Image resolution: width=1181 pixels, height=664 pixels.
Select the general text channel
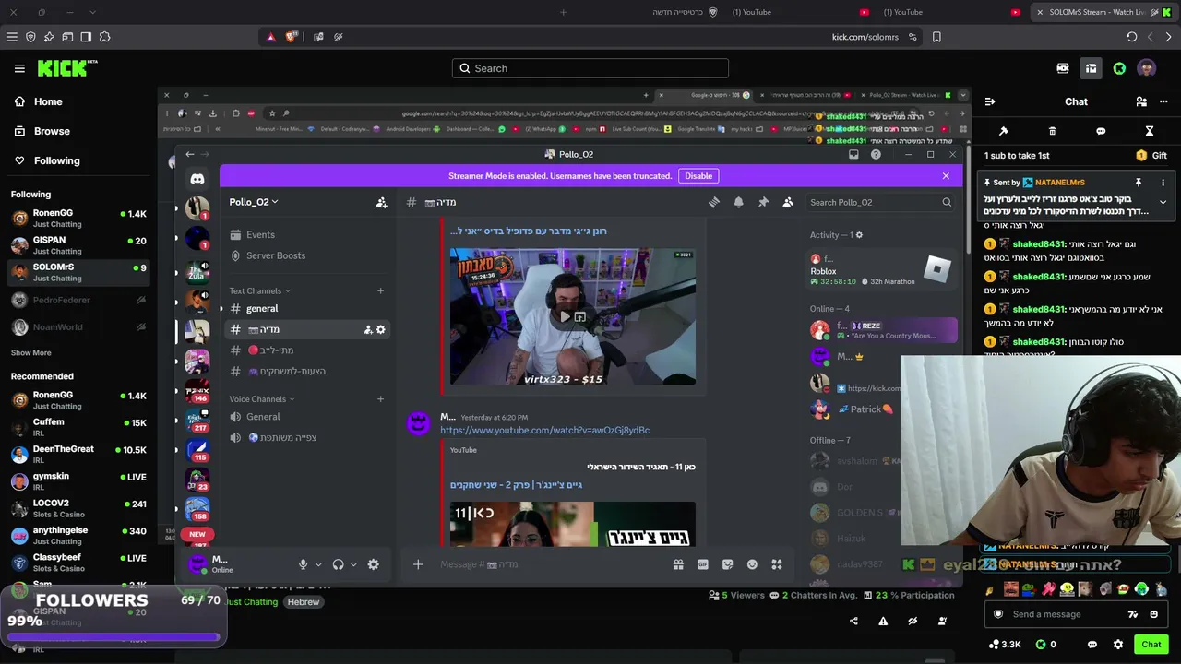[x=308, y=309]
